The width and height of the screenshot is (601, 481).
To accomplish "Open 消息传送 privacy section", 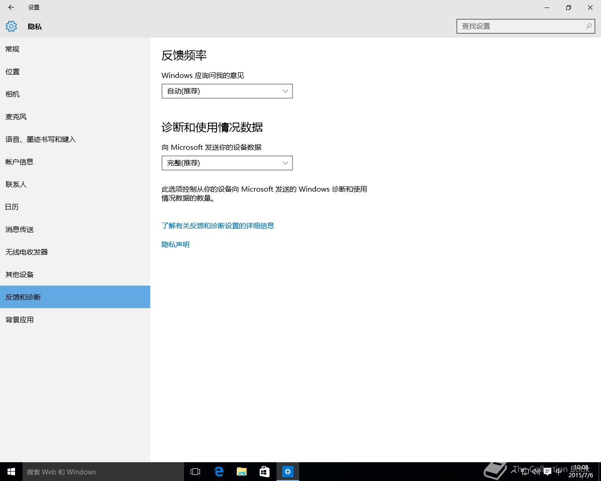I will [75, 229].
